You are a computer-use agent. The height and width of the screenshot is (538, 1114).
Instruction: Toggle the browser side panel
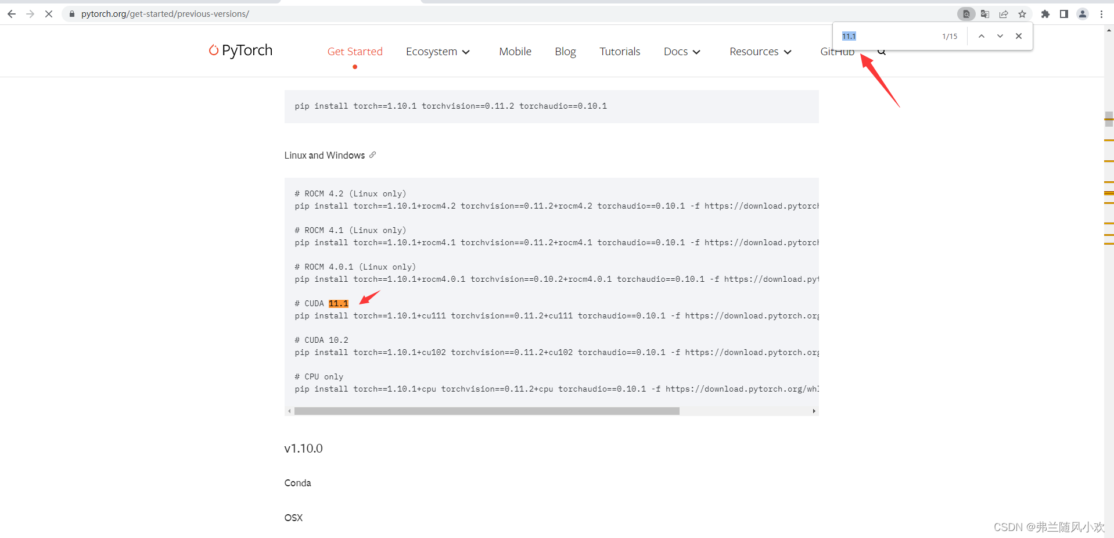(1064, 14)
